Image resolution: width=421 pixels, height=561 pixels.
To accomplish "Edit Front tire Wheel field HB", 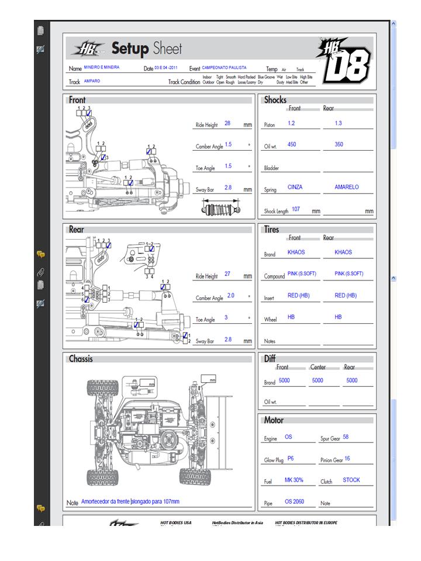I will pos(291,317).
